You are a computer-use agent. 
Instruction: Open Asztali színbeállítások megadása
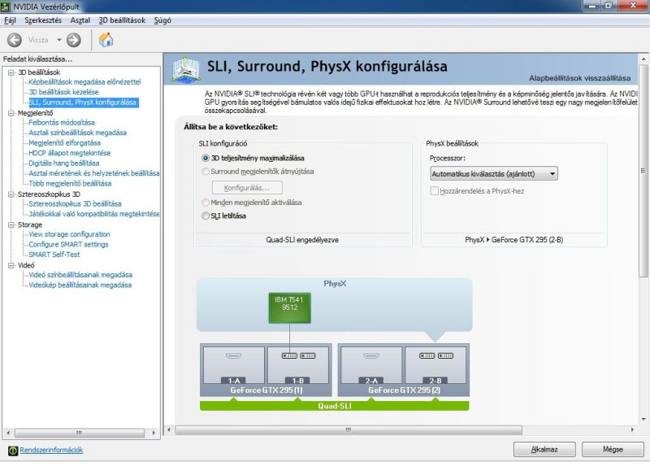pos(77,133)
